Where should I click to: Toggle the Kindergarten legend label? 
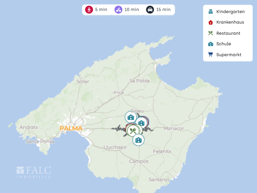tap(230, 11)
